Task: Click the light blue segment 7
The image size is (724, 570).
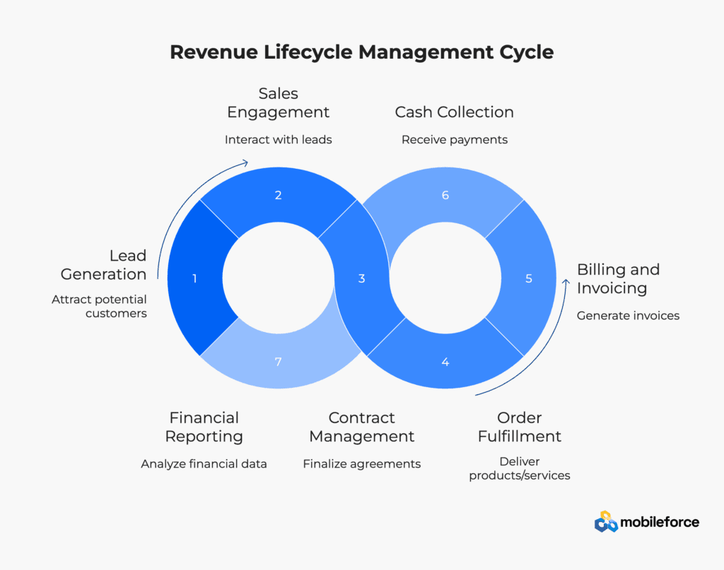Action: point(279,362)
